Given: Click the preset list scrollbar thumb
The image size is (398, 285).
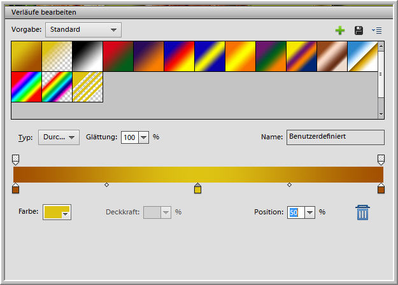Looking at the screenshot, I should 381,74.
